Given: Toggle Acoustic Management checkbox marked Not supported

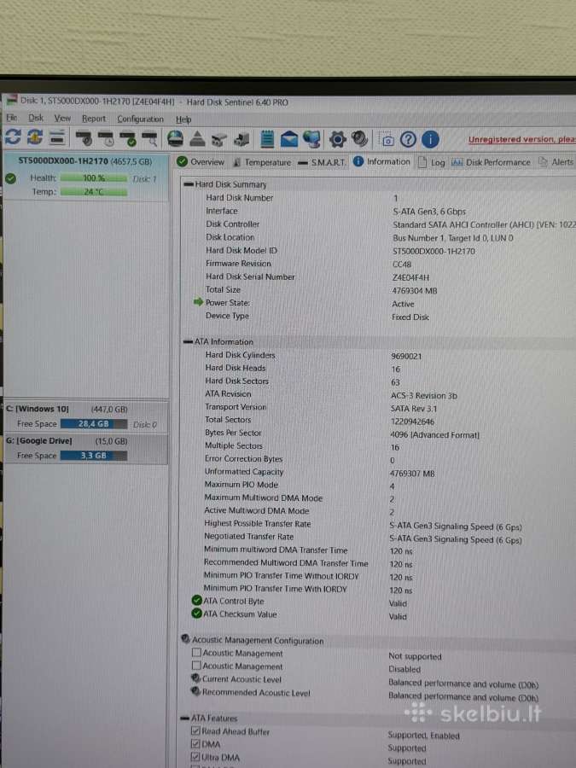Looking at the screenshot, I should tap(196, 653).
